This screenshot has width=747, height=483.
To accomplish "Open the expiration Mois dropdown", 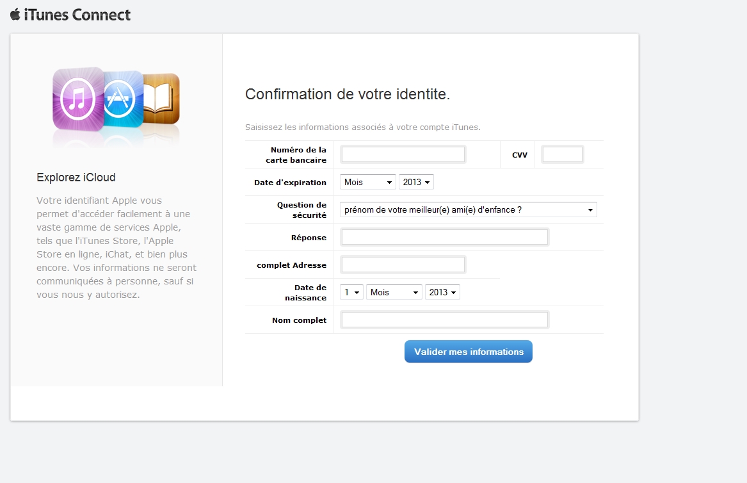I will click(368, 182).
